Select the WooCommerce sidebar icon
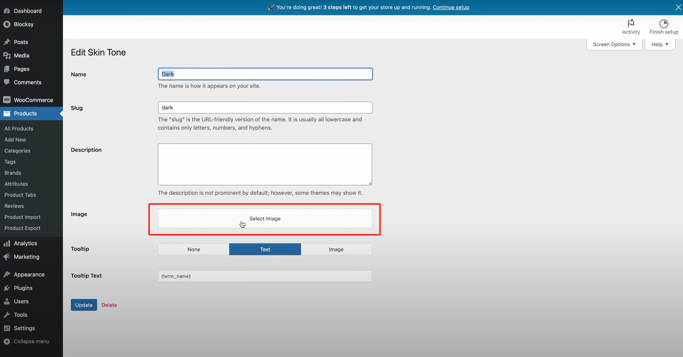The width and height of the screenshot is (683, 357). 7,100
